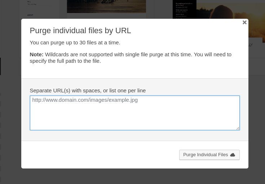Click the cloud icon on the purge button

[x=233, y=155]
